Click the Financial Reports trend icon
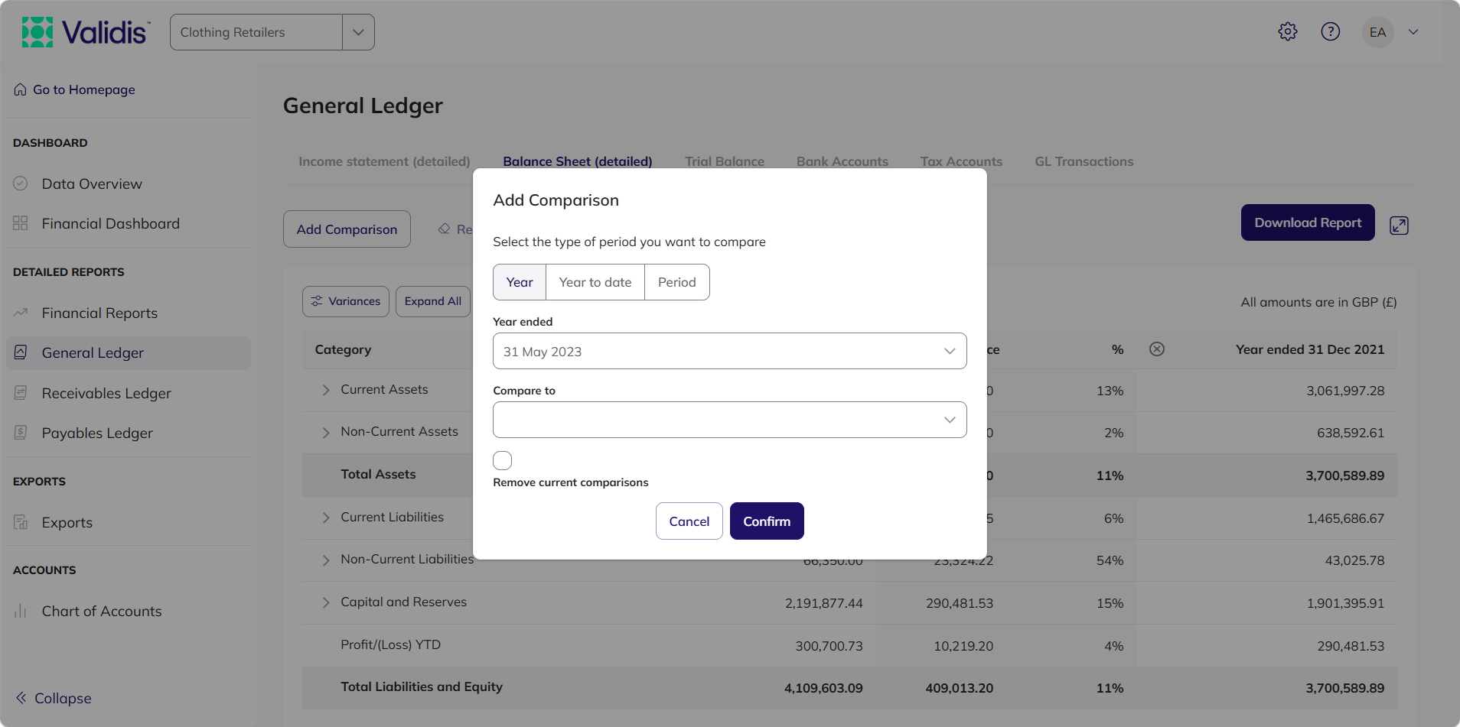The image size is (1460, 727). click(x=21, y=313)
